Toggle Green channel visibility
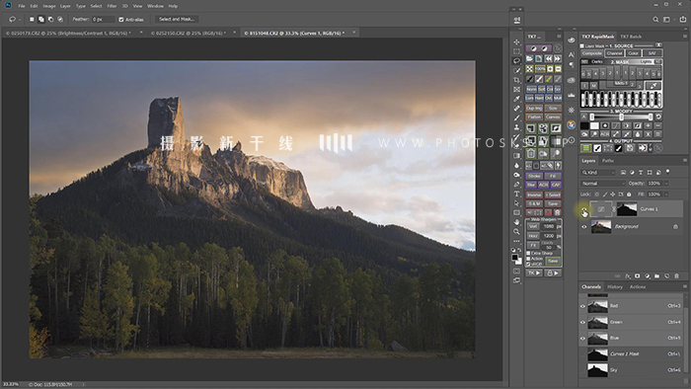Viewport: 691px width, 389px height. click(x=582, y=323)
